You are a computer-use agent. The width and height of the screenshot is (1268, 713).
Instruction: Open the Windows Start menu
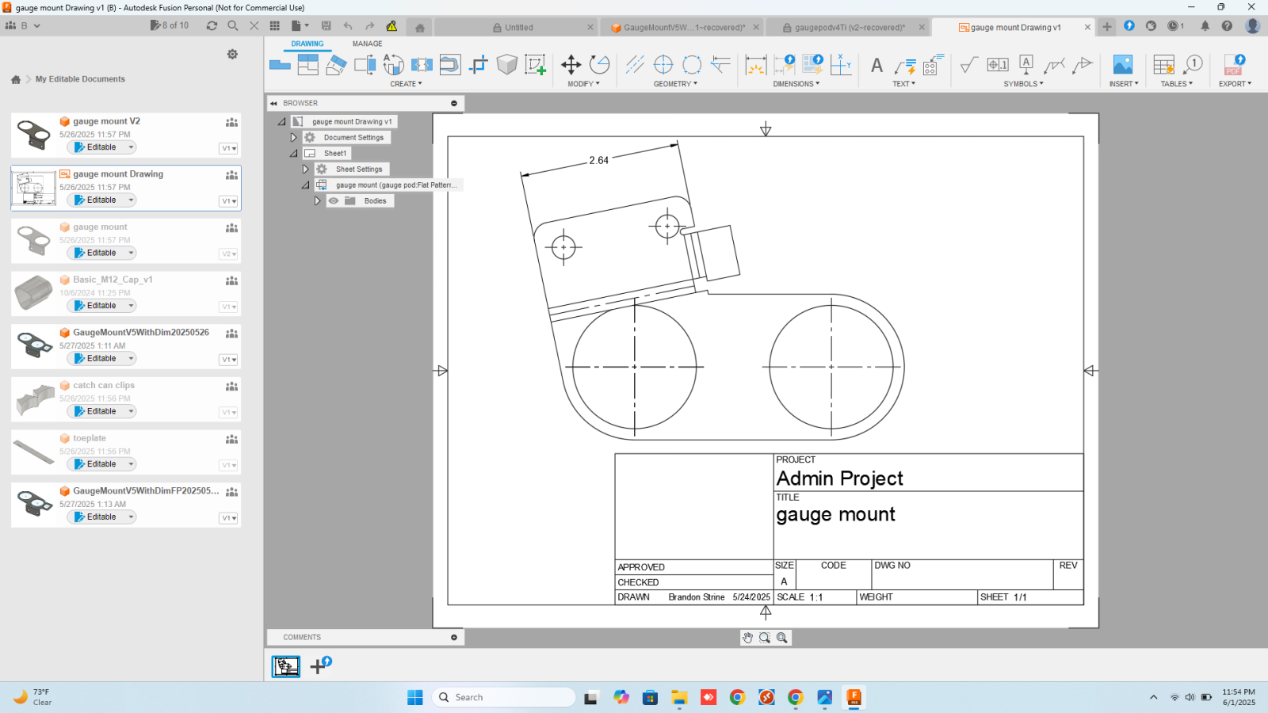(415, 697)
